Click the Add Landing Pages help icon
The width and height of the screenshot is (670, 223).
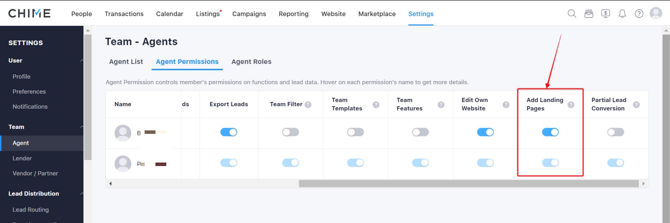coord(571,105)
